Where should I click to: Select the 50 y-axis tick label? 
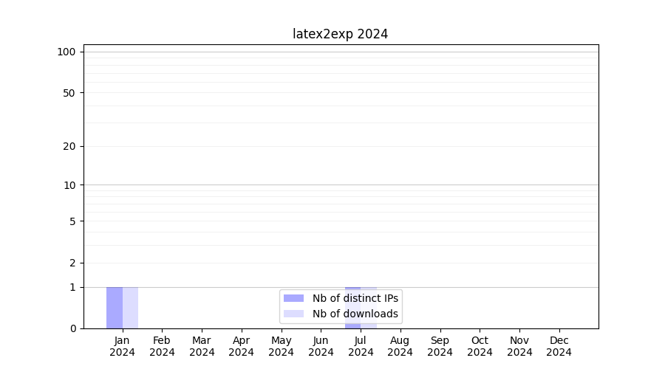(69, 93)
